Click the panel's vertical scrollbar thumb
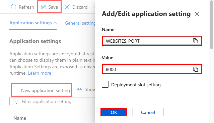Viewport: 214px width, 123px height. pyautogui.click(x=212, y=24)
